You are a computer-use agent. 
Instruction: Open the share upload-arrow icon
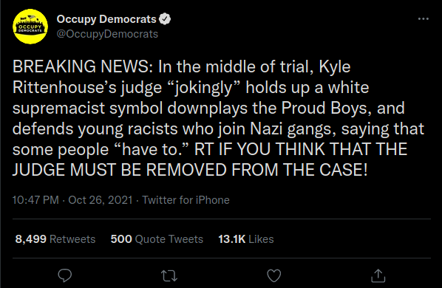tap(378, 275)
